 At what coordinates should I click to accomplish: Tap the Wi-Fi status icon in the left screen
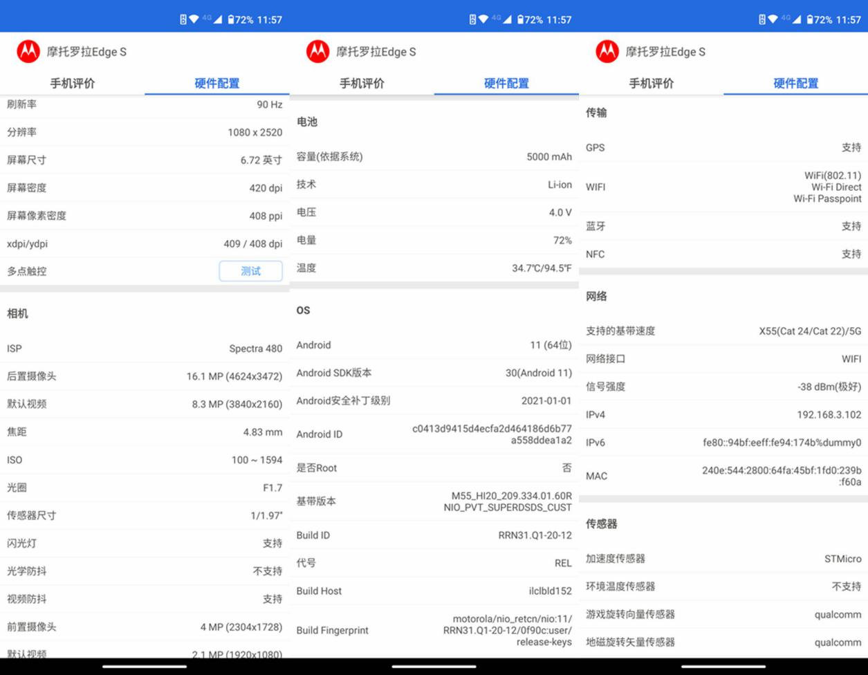(x=194, y=19)
